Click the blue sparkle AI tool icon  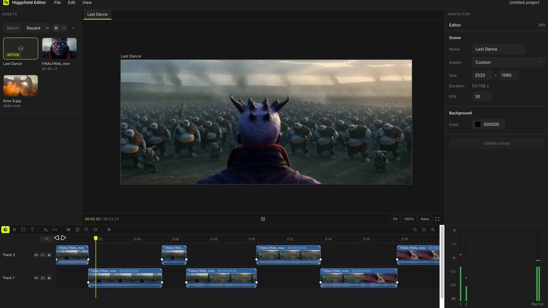[109, 230]
